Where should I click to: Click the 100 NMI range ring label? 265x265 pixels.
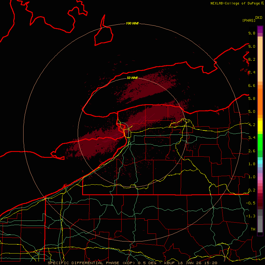coord(132,23)
